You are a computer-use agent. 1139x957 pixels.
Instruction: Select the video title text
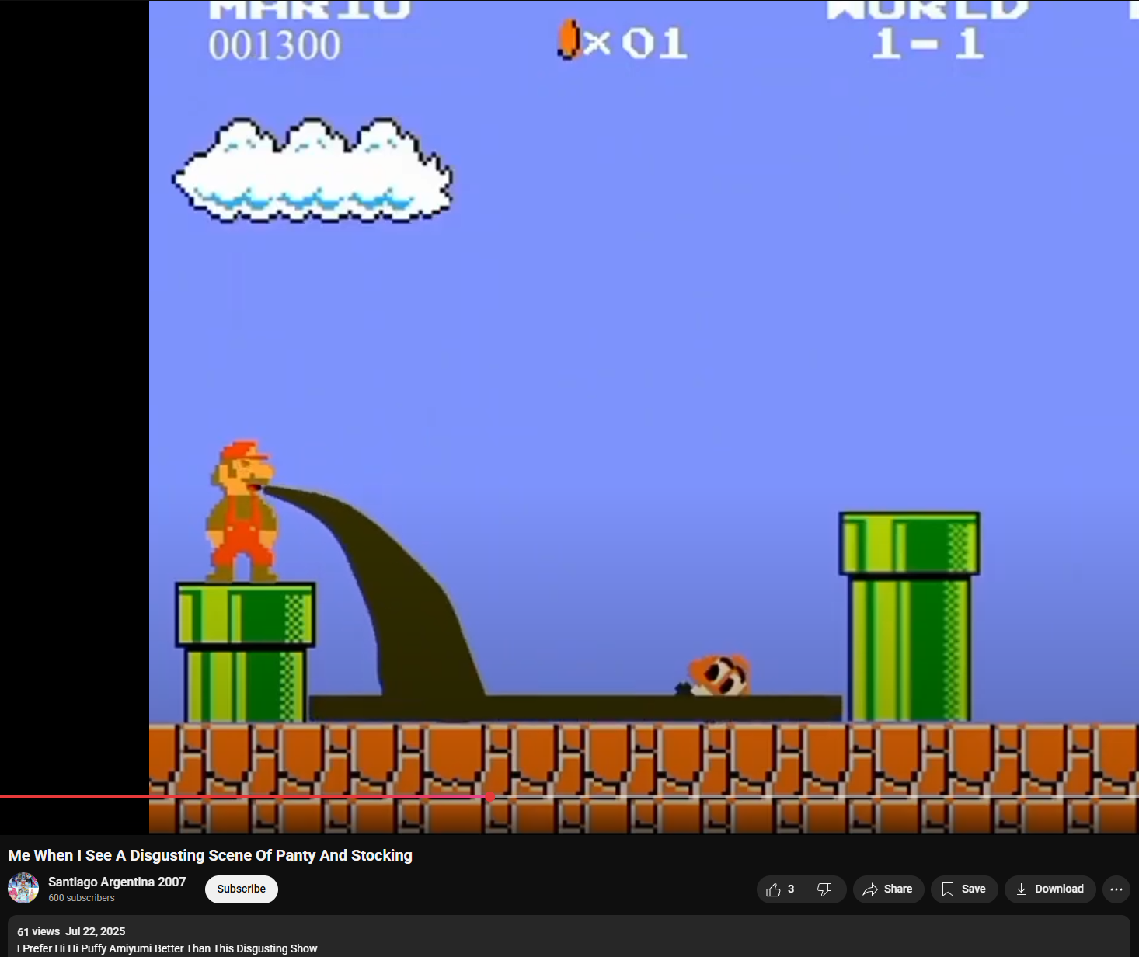click(x=211, y=855)
